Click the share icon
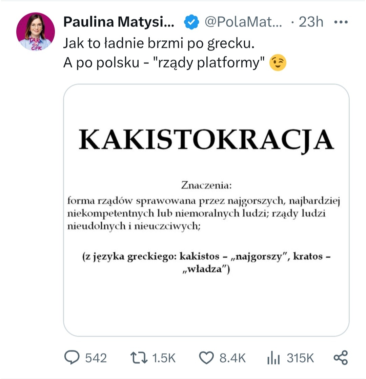The width and height of the screenshot is (366, 379). (341, 358)
